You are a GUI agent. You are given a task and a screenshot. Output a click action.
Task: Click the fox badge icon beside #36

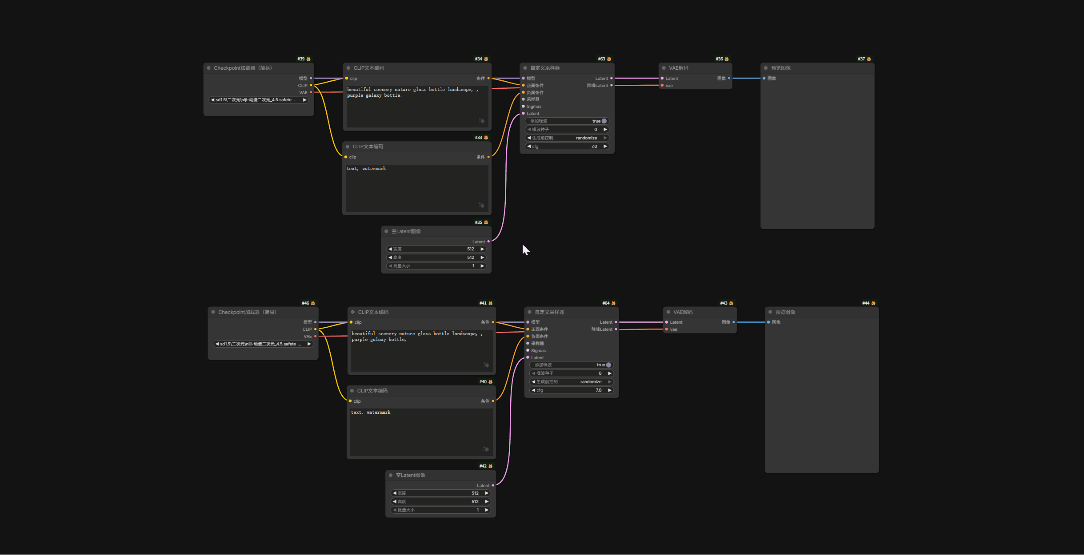point(727,59)
